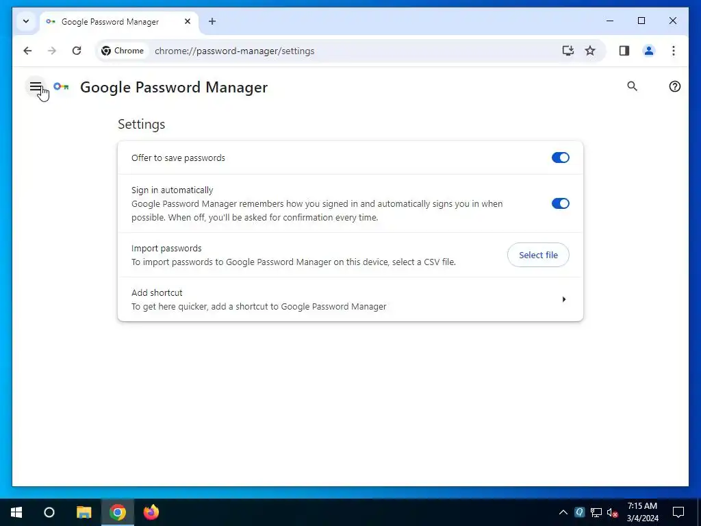Click the muted volume tray icon
The height and width of the screenshot is (526, 701).
coord(612,512)
